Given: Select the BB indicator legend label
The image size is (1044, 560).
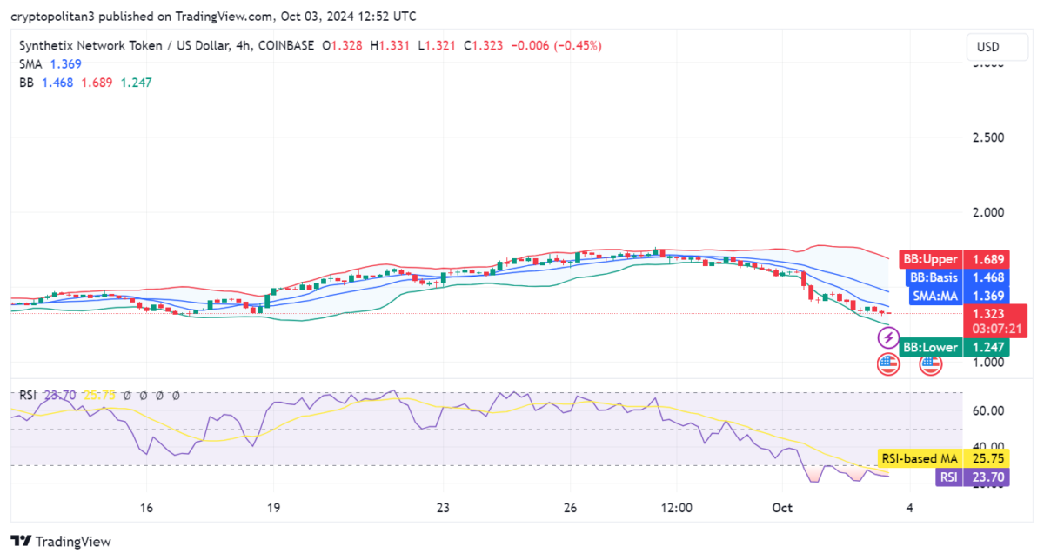Looking at the screenshot, I should click(26, 83).
